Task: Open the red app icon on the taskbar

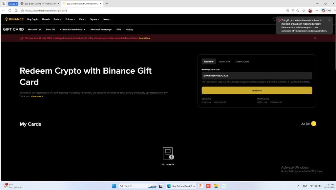Action: pos(208,186)
